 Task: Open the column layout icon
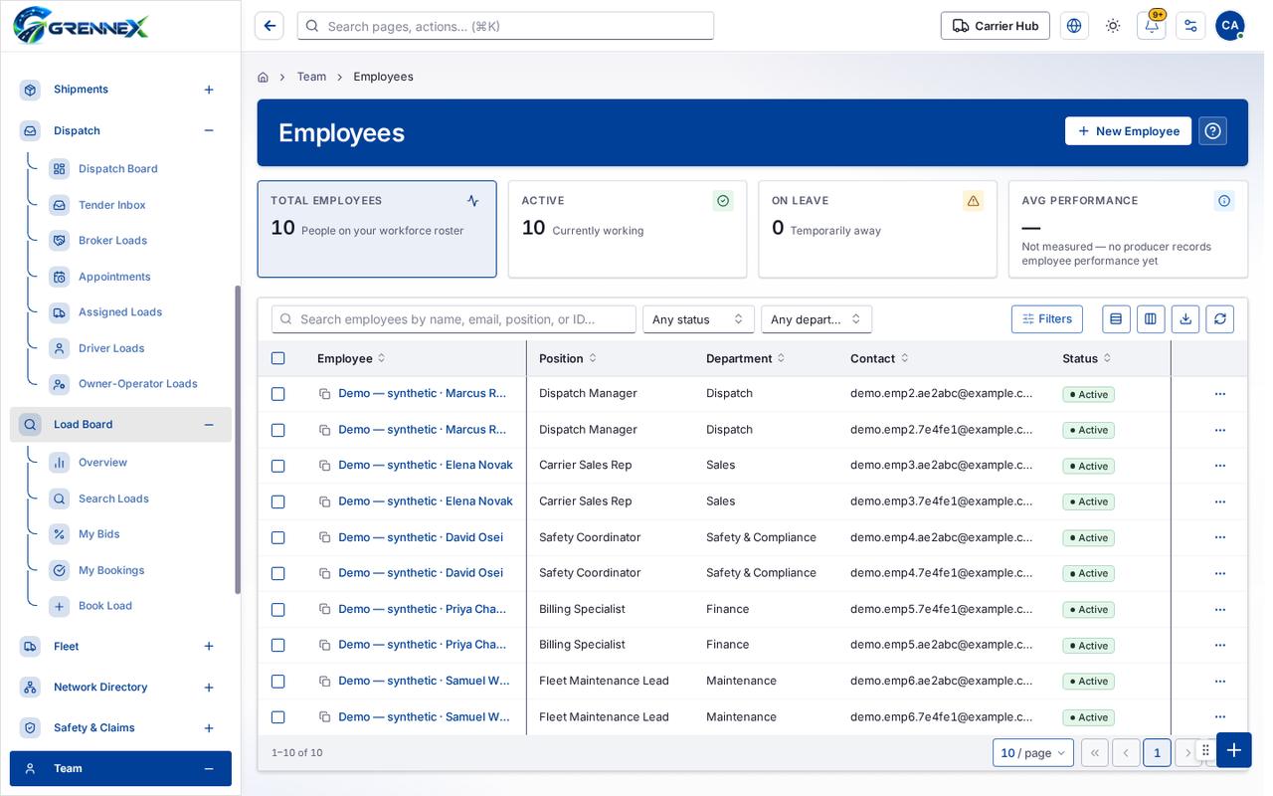1151,319
